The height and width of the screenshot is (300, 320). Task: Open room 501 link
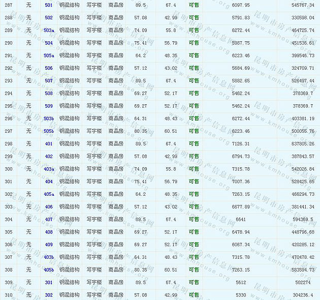48,5
